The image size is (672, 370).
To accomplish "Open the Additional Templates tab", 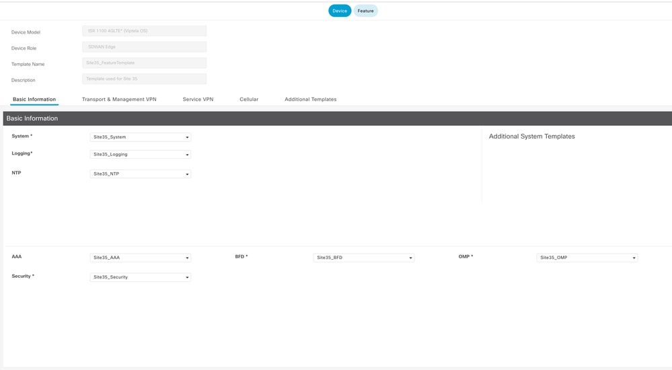I will (311, 99).
